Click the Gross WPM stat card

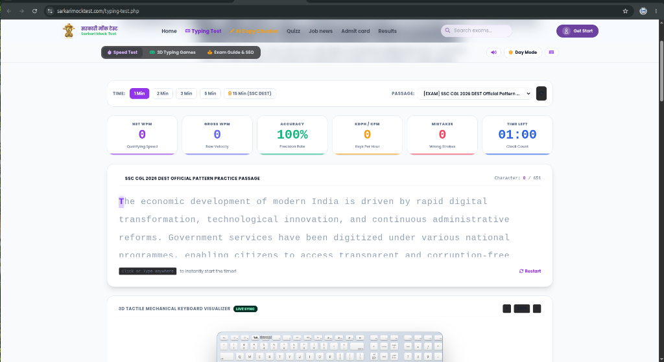(x=217, y=135)
